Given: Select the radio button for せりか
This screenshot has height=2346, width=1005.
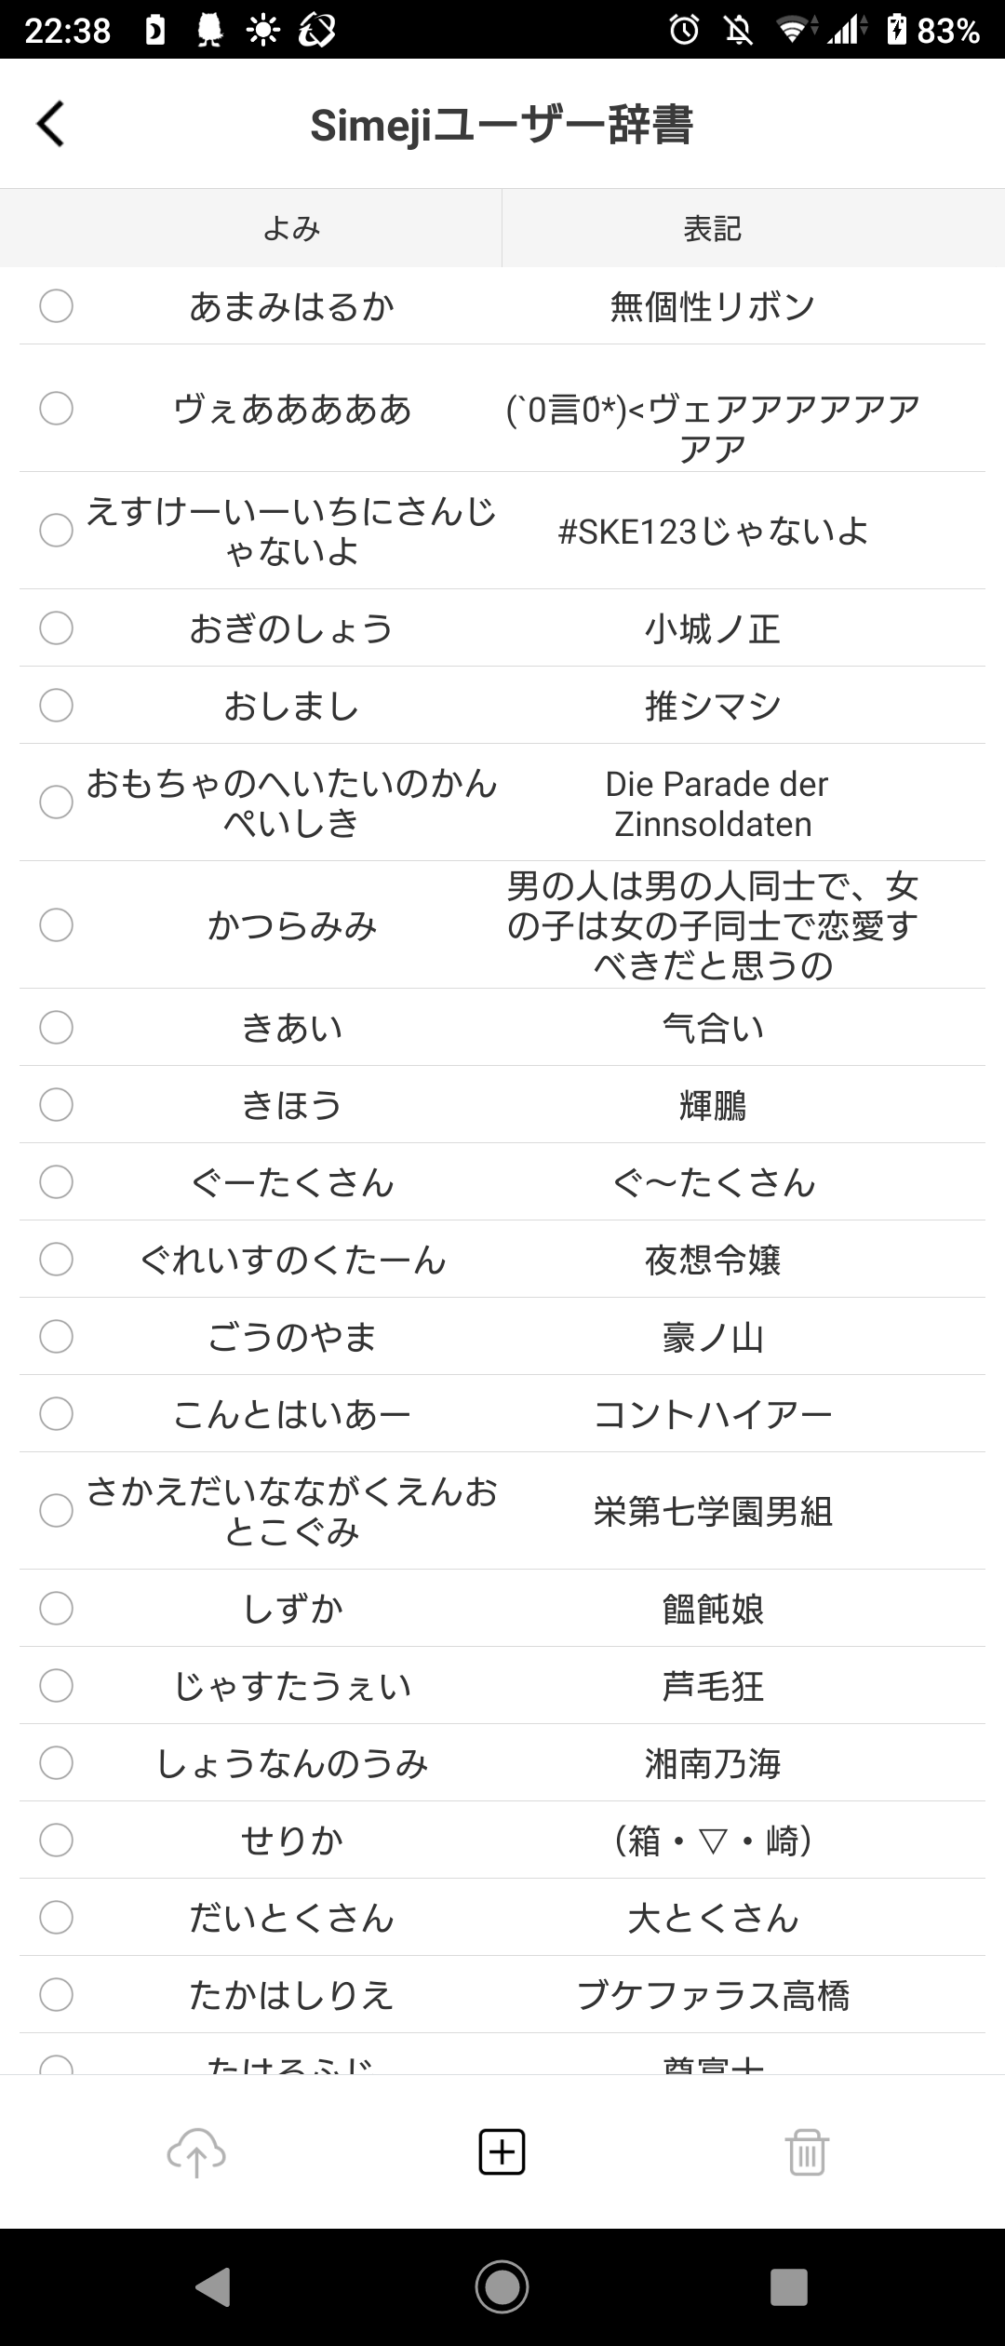Looking at the screenshot, I should click(56, 1840).
